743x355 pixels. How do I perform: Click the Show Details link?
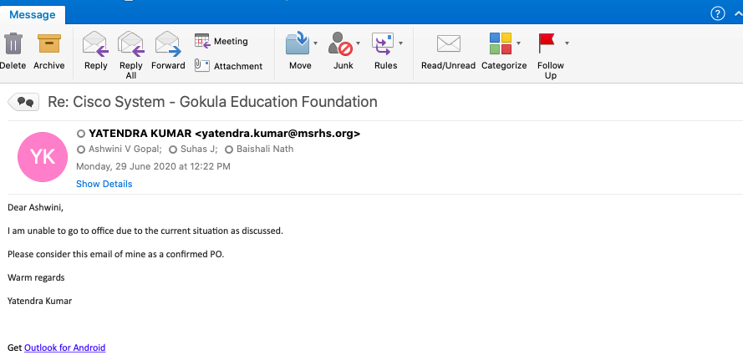[104, 184]
